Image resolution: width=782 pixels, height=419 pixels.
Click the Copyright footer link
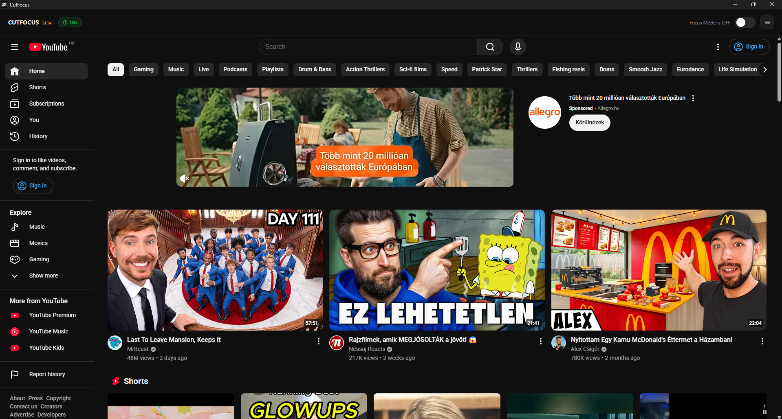click(x=58, y=398)
